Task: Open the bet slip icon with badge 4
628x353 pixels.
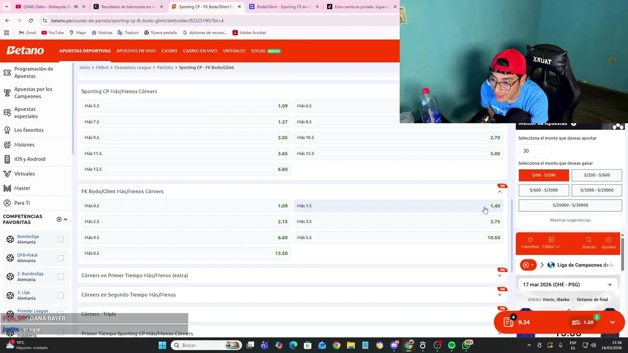Action: [x=508, y=322]
